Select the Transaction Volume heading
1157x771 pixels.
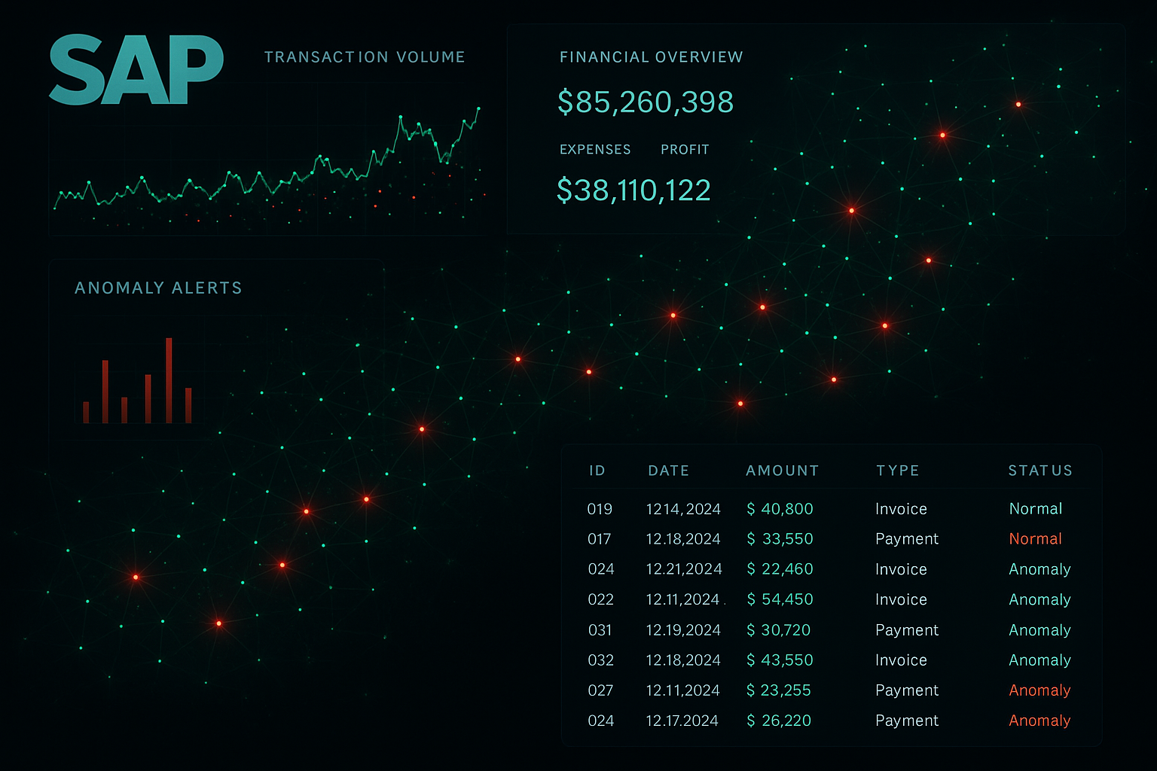click(365, 57)
